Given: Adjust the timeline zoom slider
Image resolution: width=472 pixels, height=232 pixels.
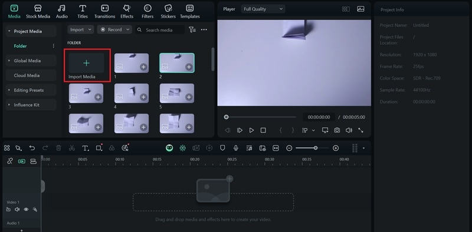Looking at the screenshot, I should point(312,148).
